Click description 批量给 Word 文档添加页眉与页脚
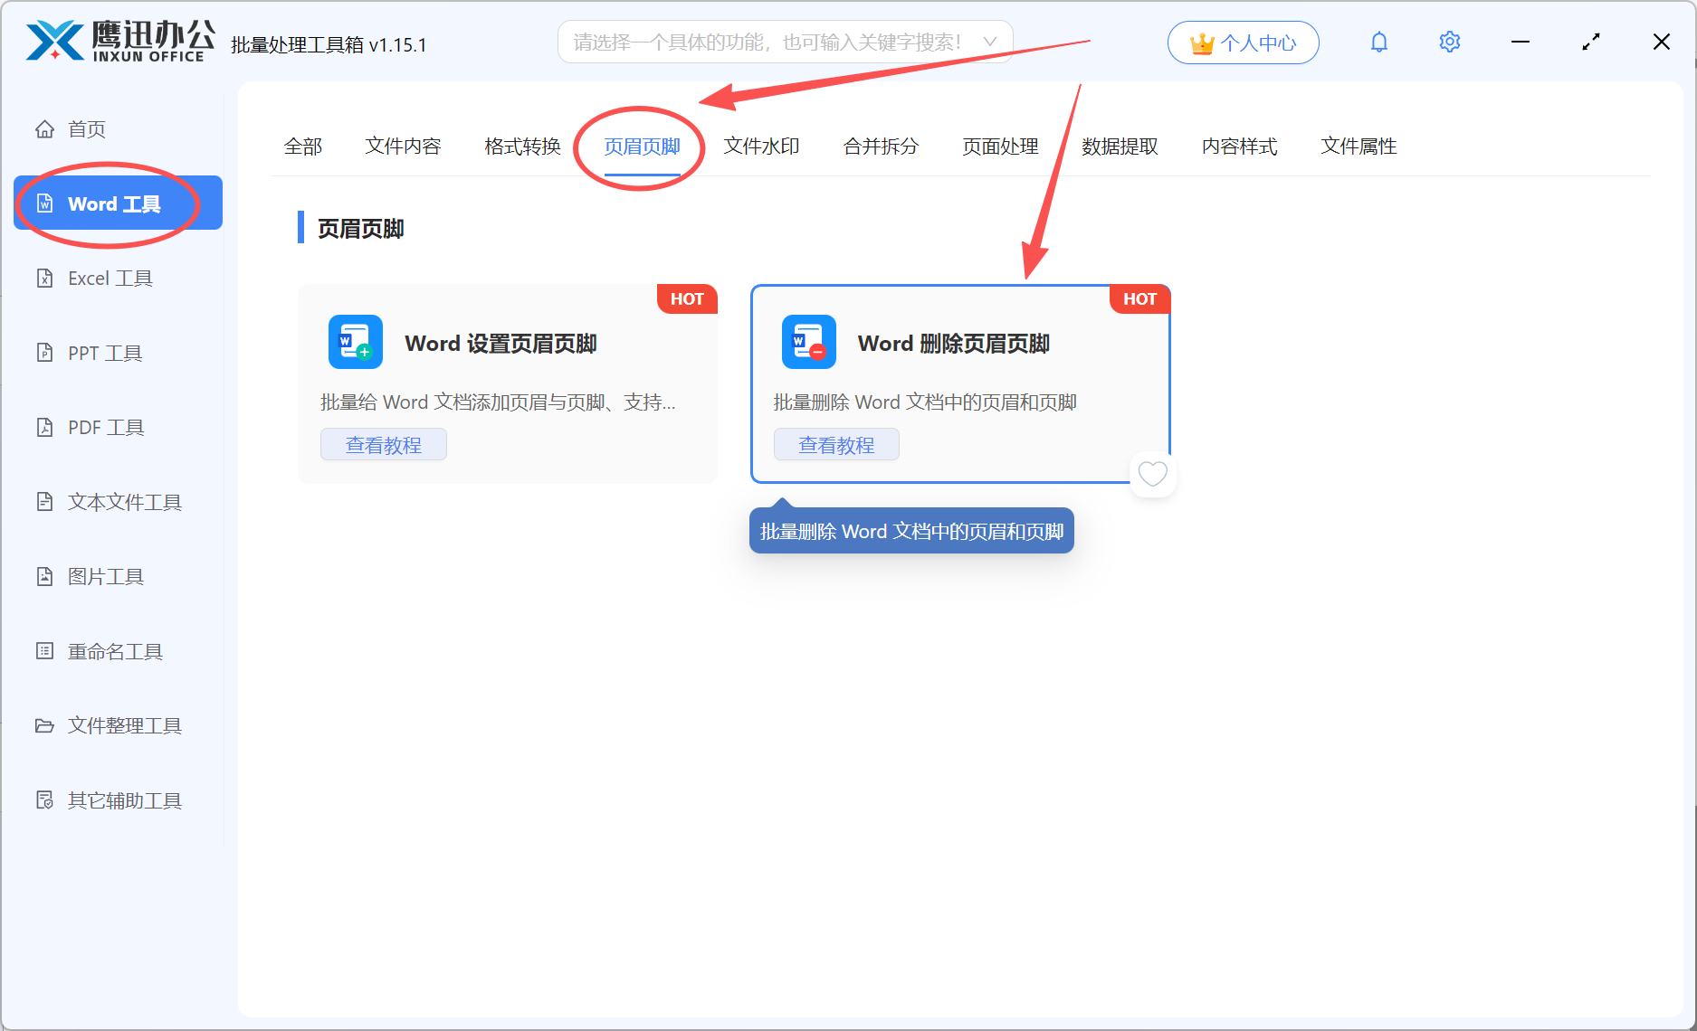Image resolution: width=1697 pixels, height=1031 pixels. tap(498, 402)
